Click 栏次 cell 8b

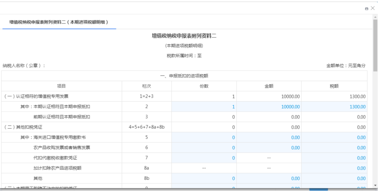pos(147,178)
